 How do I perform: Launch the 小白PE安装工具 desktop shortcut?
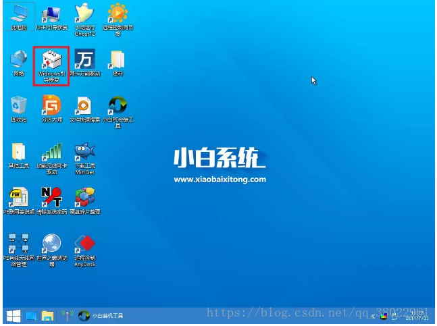pos(118,113)
